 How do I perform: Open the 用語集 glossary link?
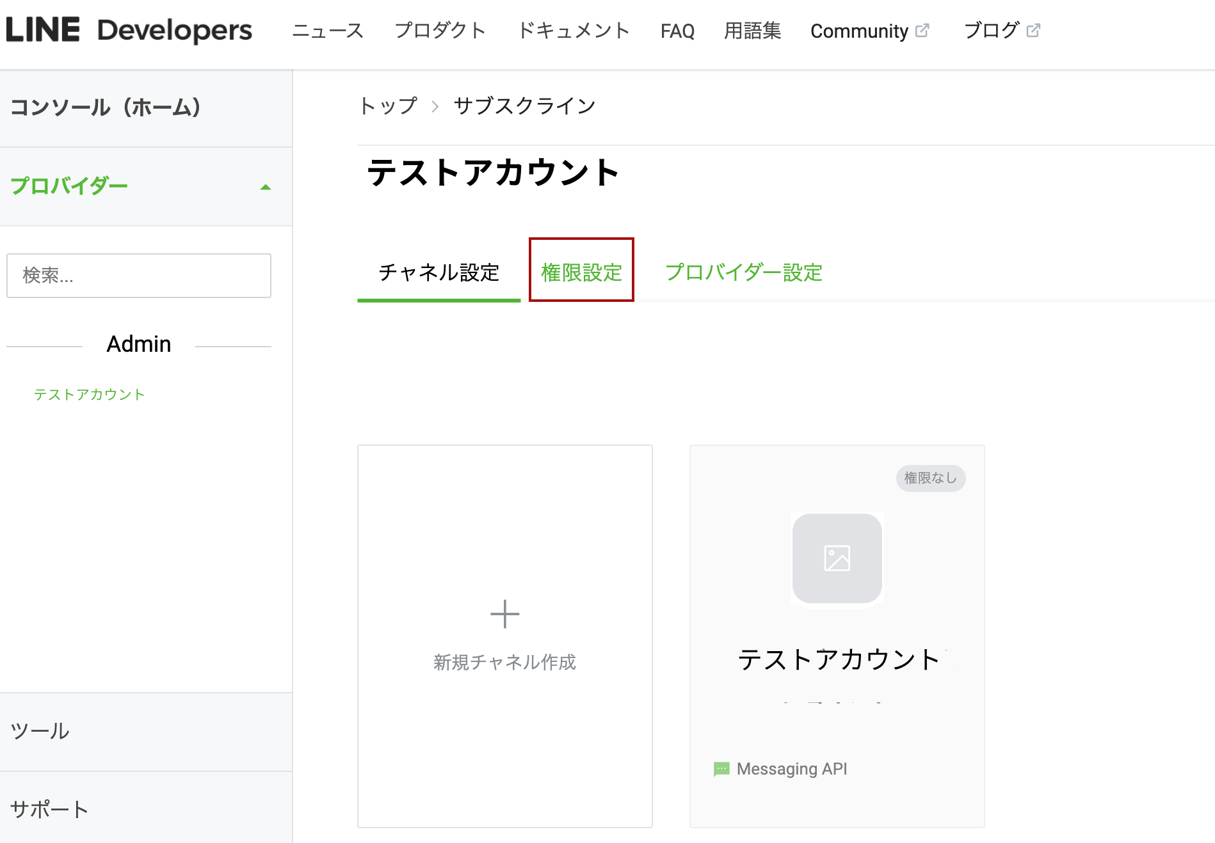(x=752, y=31)
